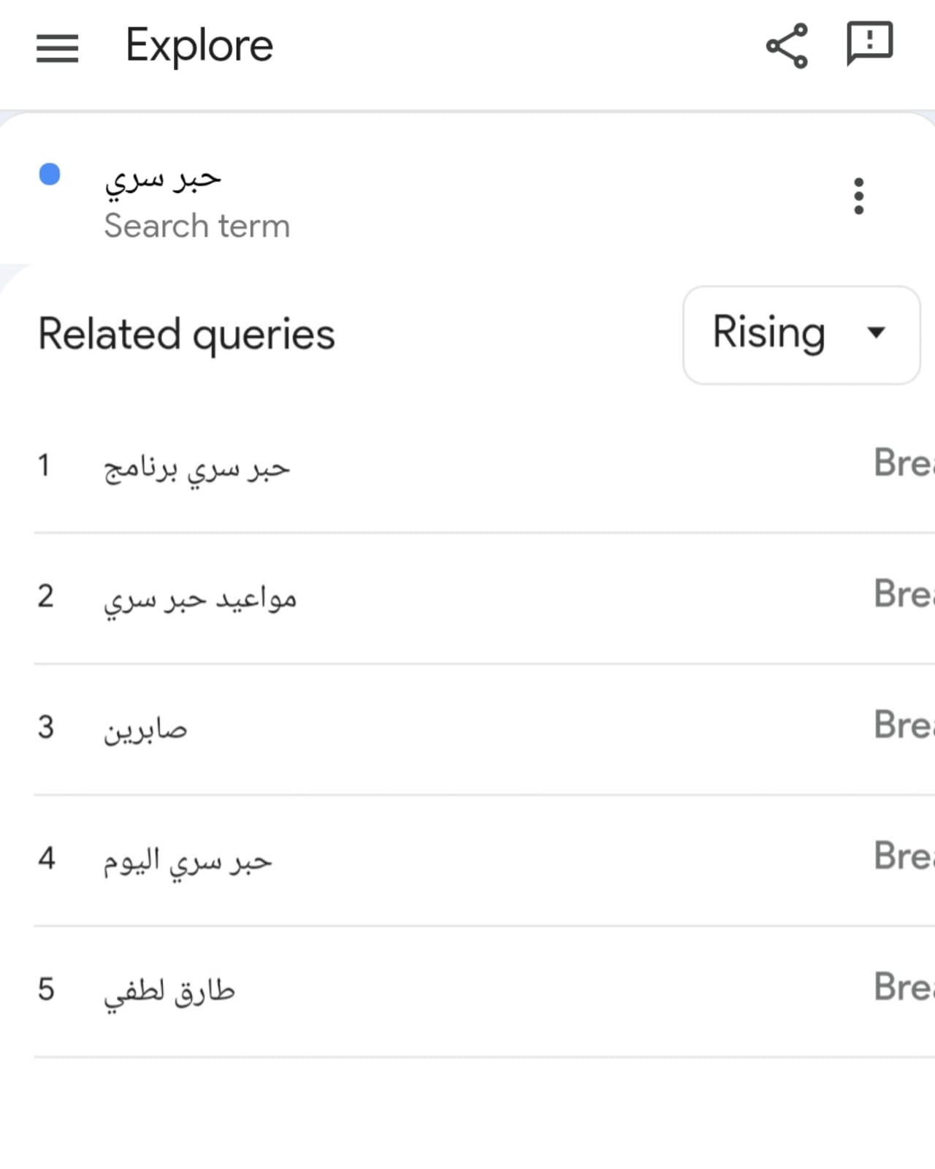Click the Explore page title
935x1169 pixels.
[x=199, y=46]
